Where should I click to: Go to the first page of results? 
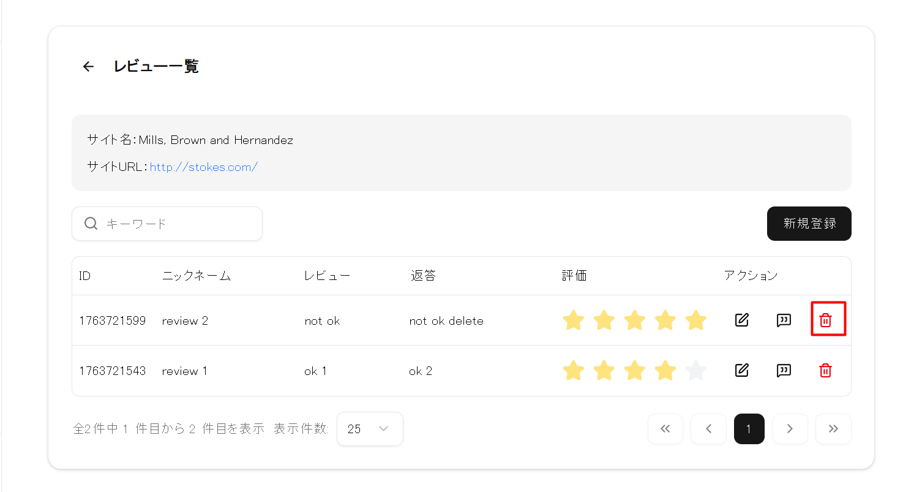[x=665, y=429]
